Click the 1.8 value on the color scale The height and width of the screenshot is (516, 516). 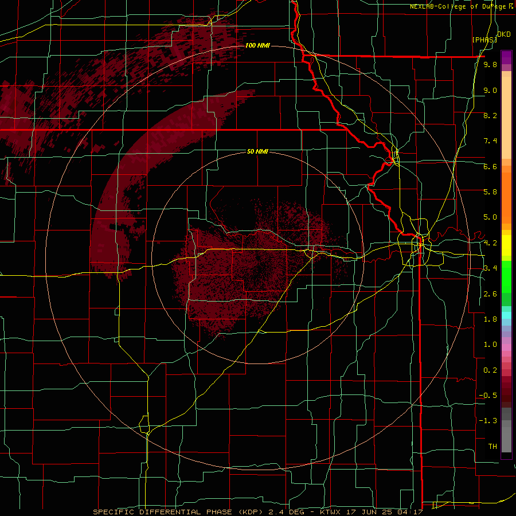(x=490, y=319)
